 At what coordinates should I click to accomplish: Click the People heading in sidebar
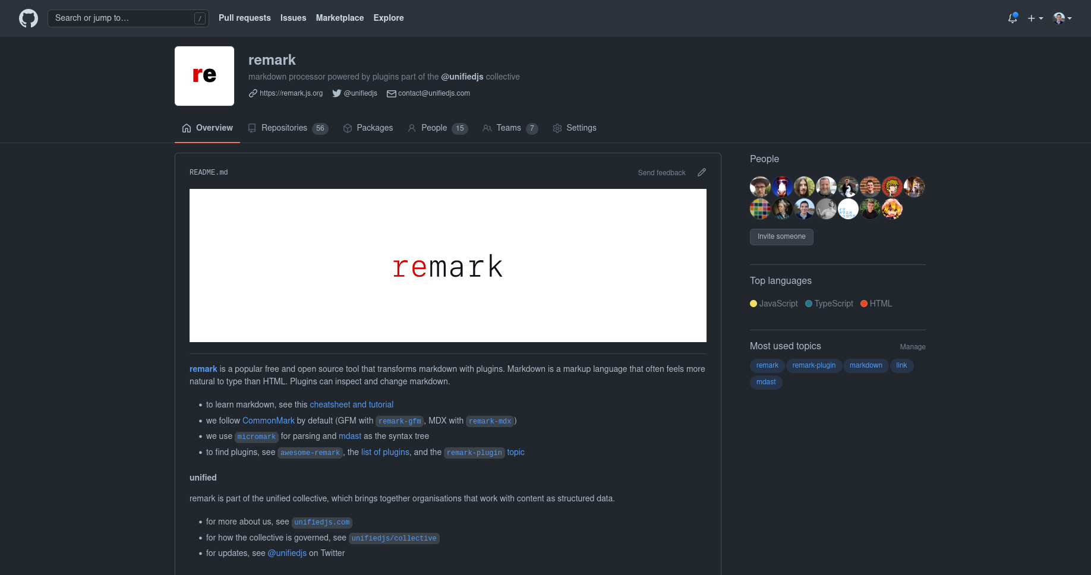[x=764, y=159]
